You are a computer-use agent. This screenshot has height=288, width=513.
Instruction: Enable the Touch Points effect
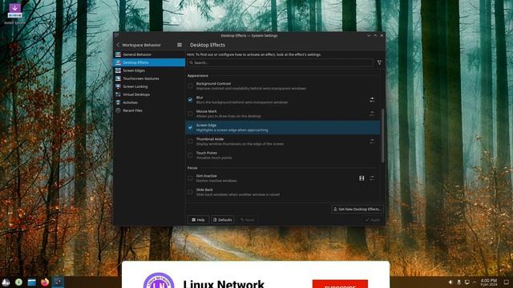point(190,155)
